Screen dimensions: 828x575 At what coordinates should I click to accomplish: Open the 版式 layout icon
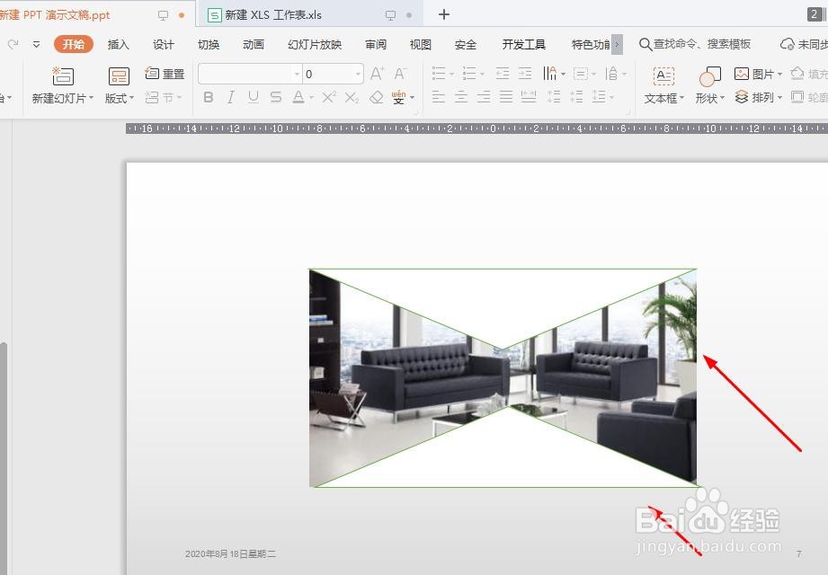119,76
